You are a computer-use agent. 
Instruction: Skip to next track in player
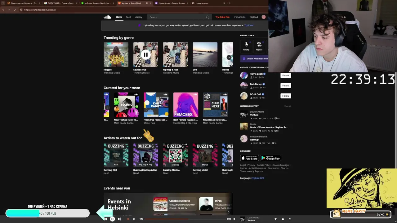(x=119, y=219)
